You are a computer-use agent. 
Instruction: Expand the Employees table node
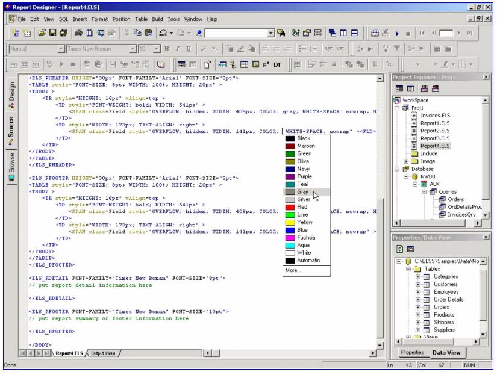418,292
